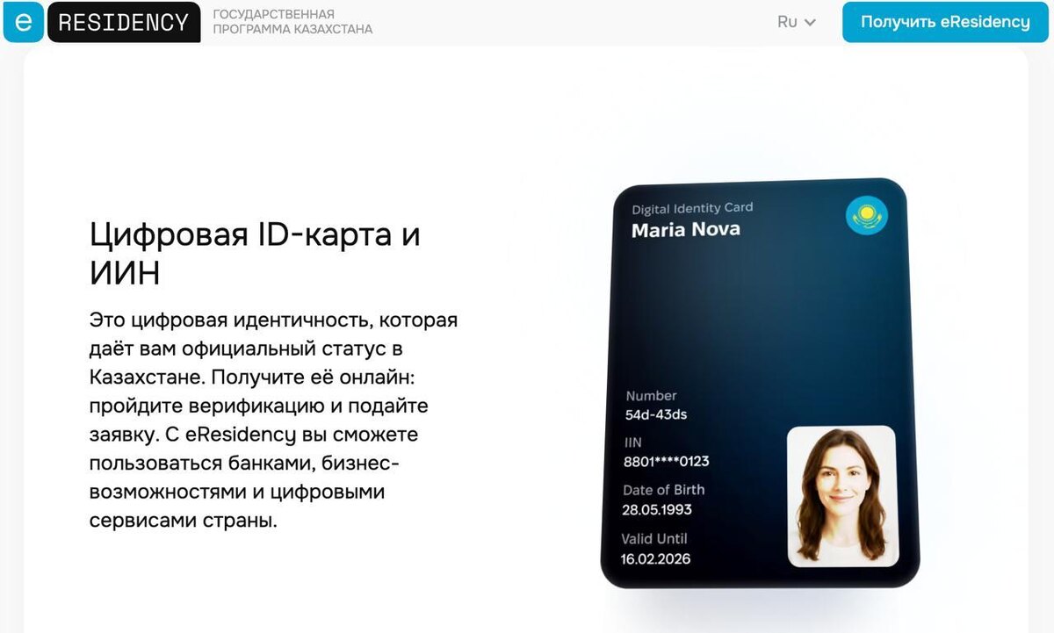Click the 'Date of Birth' label
Image resolution: width=1054 pixels, height=633 pixels.
pyautogui.click(x=664, y=490)
